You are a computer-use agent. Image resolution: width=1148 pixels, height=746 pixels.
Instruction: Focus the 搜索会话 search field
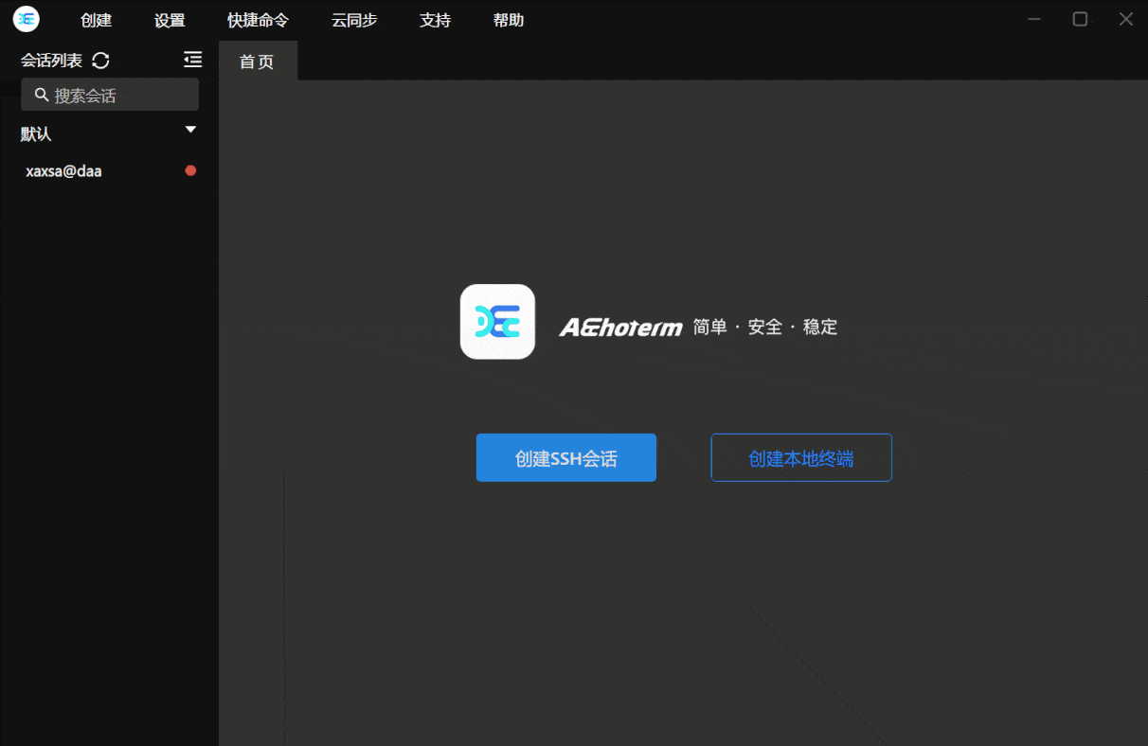[x=118, y=96]
